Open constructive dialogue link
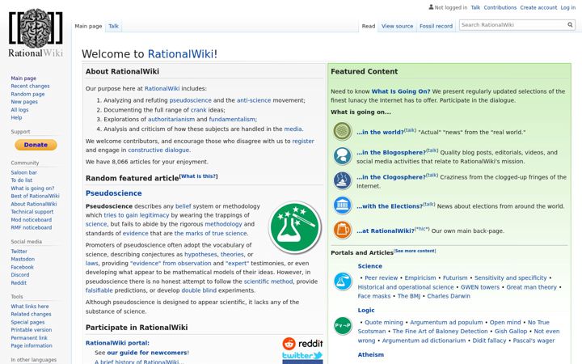Image resolution: width=582 pixels, height=364 pixels. click(158, 150)
